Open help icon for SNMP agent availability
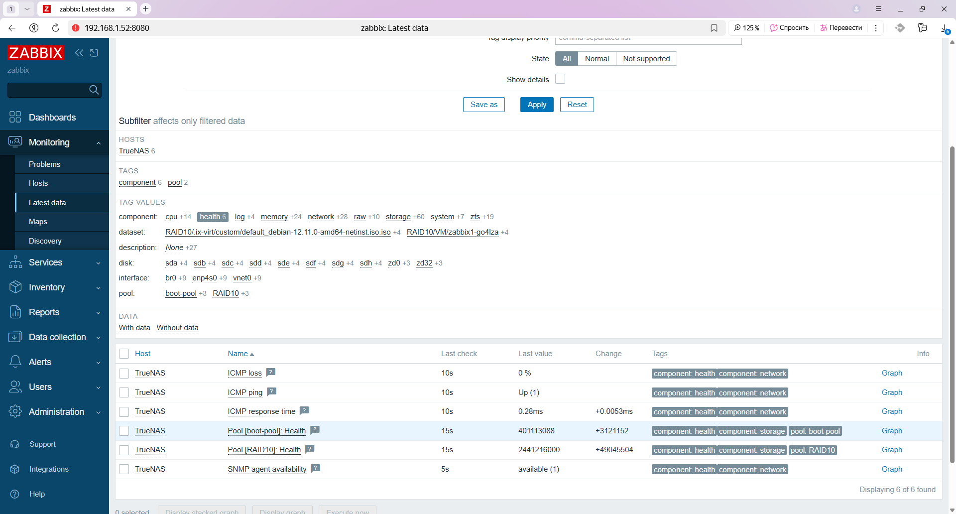The width and height of the screenshot is (956, 514). click(x=315, y=468)
